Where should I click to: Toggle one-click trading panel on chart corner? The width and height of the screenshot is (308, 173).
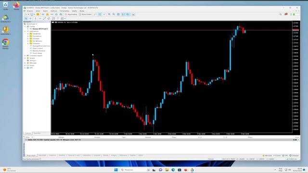[x=53, y=23]
